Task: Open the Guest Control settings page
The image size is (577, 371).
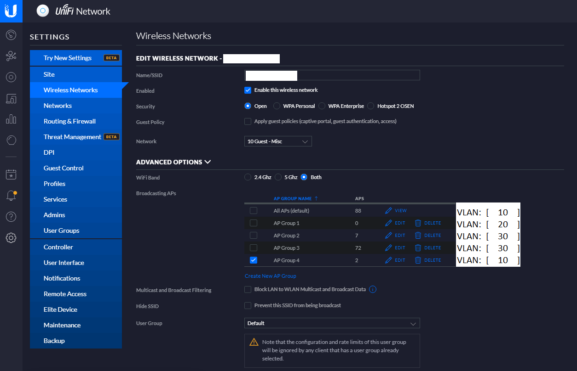Action: [x=63, y=168]
